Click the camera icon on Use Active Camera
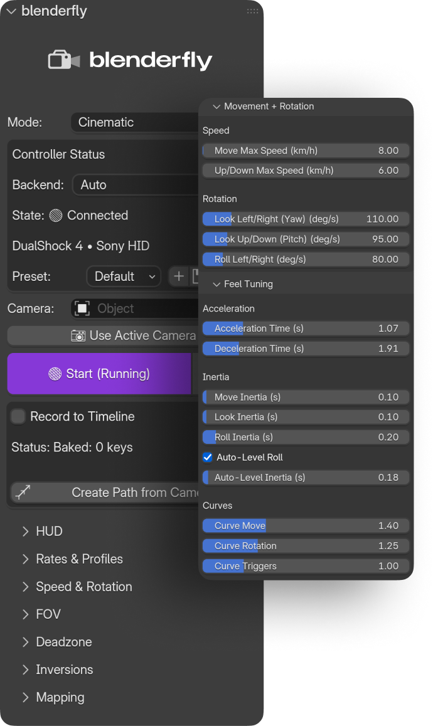 (77, 336)
